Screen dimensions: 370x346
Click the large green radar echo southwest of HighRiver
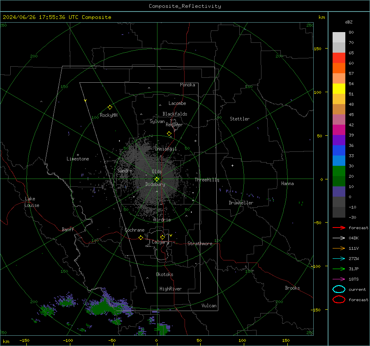pos(102,308)
